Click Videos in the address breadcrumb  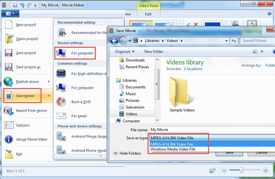pos(172,41)
